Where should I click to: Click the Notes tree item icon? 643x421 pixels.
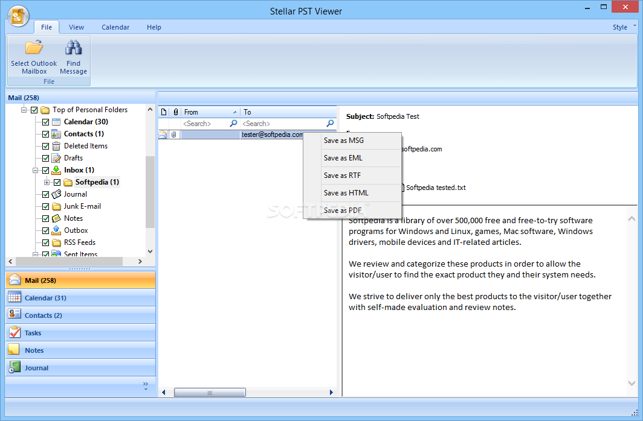coord(57,218)
